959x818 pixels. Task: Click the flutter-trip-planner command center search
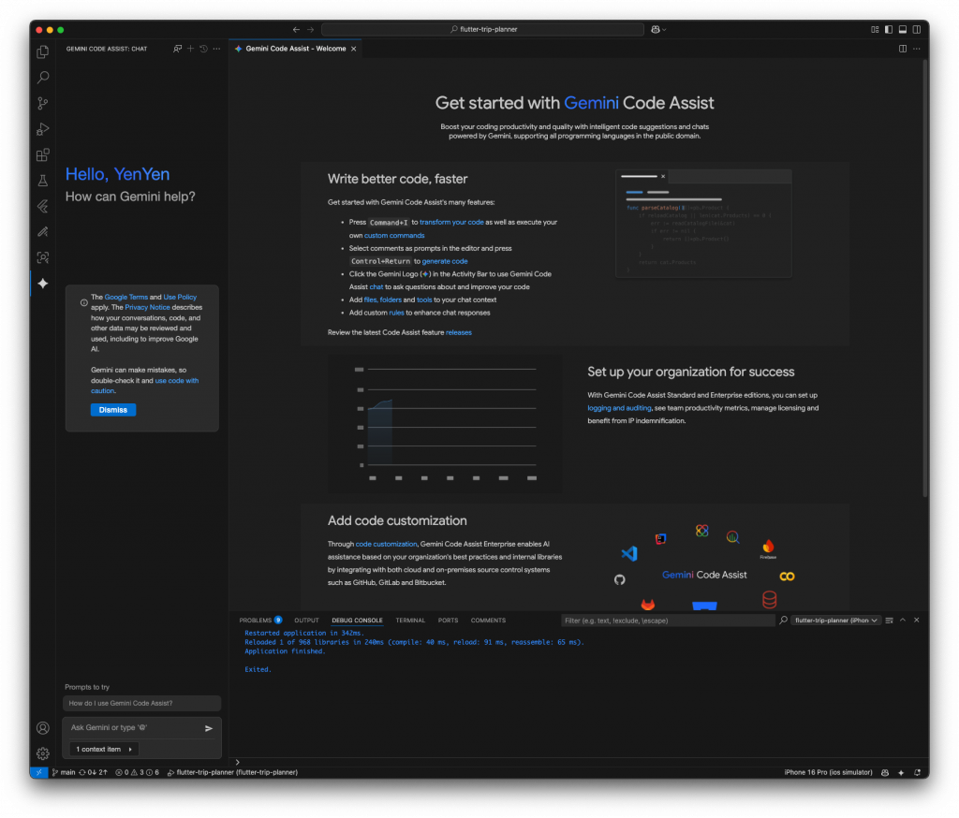point(482,29)
